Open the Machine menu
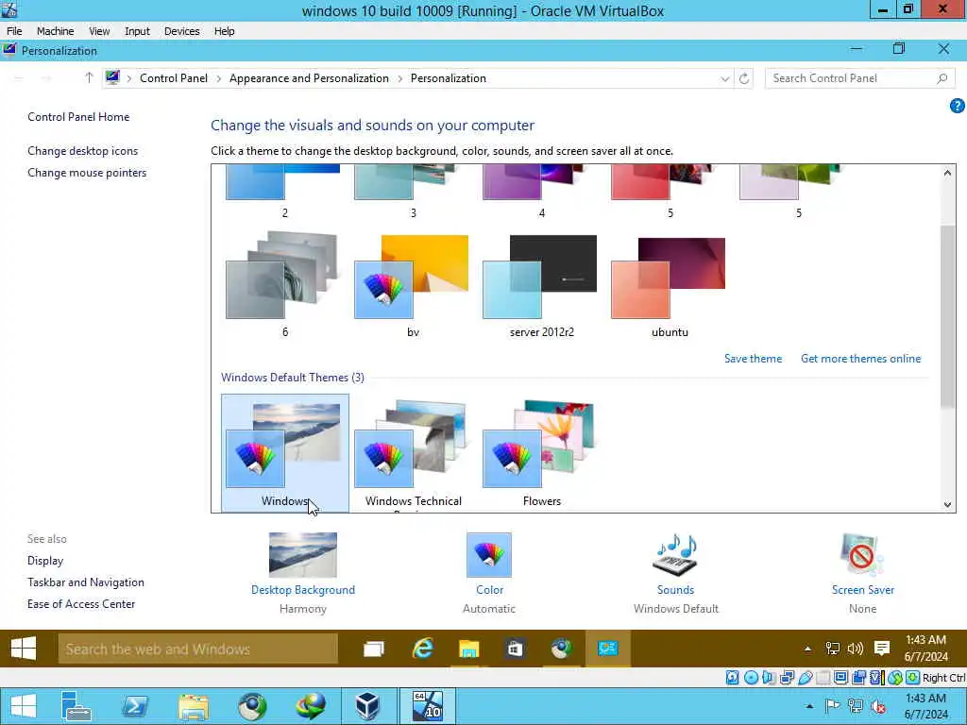 (56, 31)
